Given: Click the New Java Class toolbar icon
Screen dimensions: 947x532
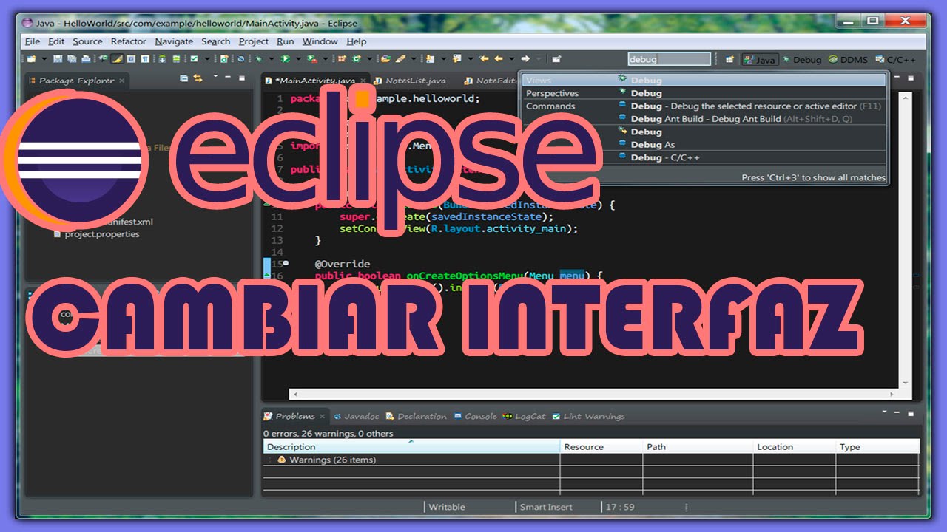Looking at the screenshot, I should click(x=357, y=58).
